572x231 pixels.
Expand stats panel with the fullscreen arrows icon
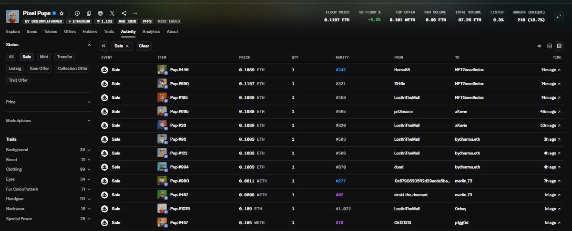(x=559, y=16)
